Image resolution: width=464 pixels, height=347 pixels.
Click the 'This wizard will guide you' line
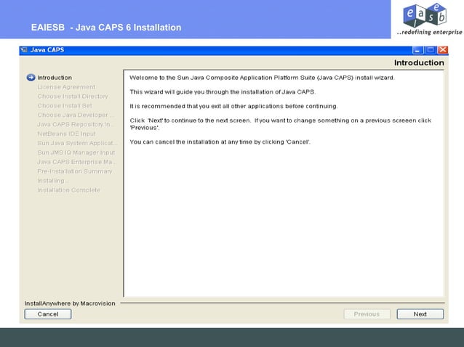[223, 92]
